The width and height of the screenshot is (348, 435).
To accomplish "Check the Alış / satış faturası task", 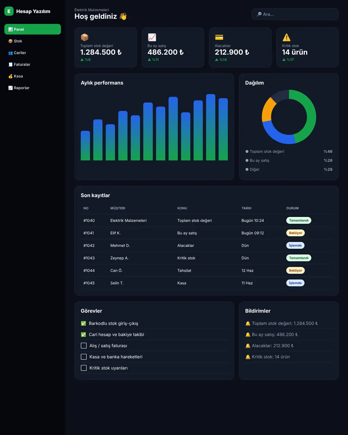I will pyautogui.click(x=84, y=346).
